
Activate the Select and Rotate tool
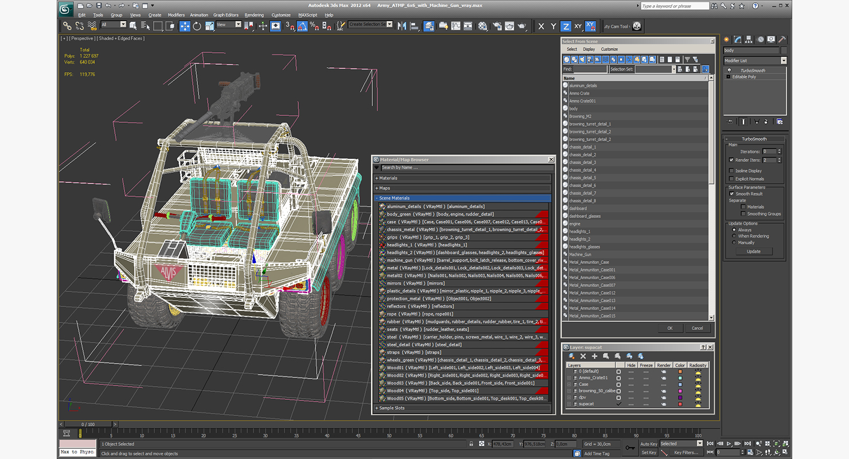point(197,26)
